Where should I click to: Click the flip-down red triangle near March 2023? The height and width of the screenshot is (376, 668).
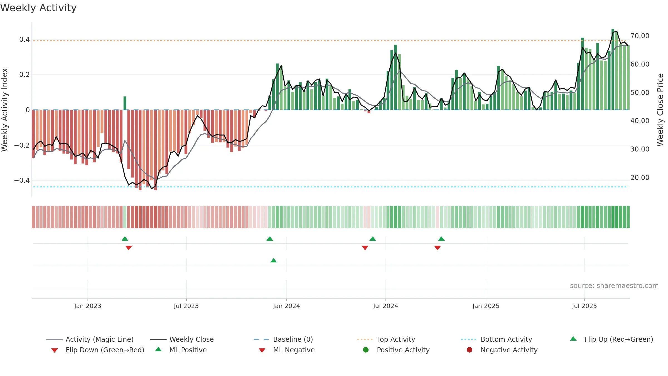click(129, 248)
